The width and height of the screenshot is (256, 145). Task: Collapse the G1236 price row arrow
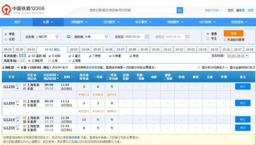pyautogui.click(x=18, y=88)
